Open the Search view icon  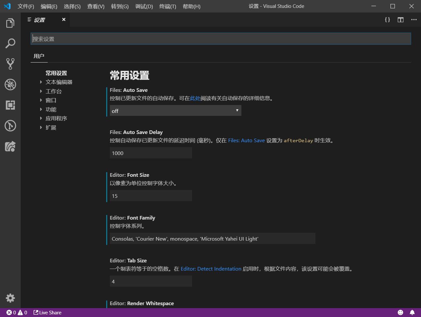10,43
